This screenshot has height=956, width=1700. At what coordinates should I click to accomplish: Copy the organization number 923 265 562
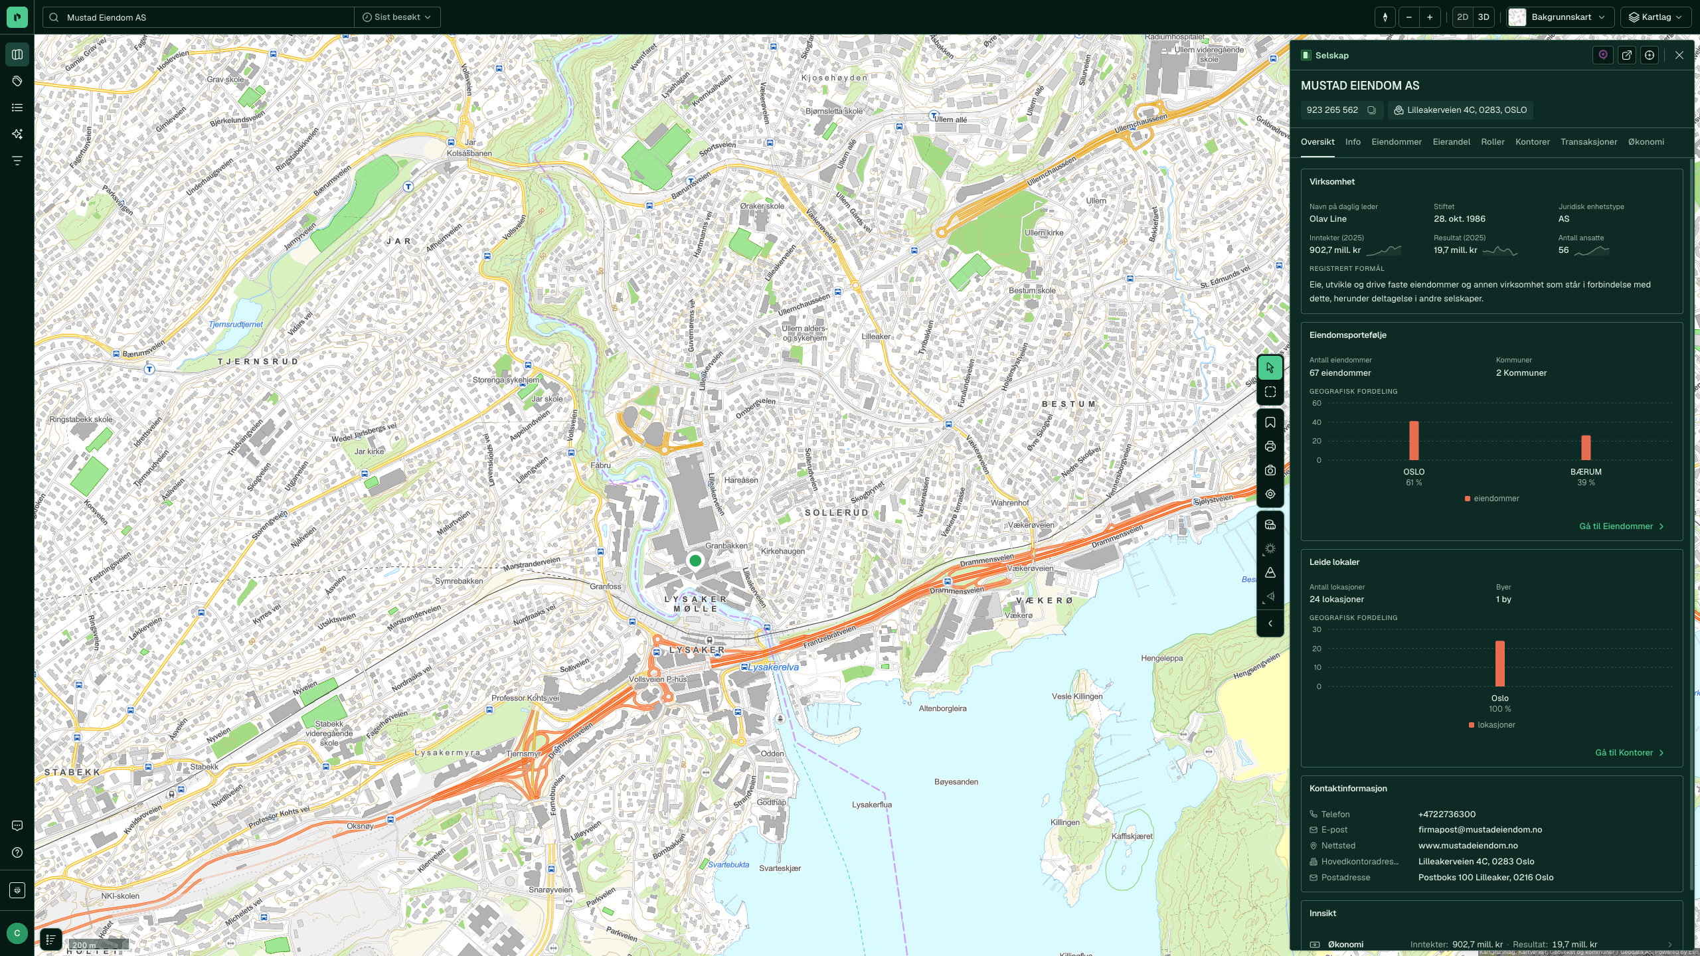tap(1371, 110)
